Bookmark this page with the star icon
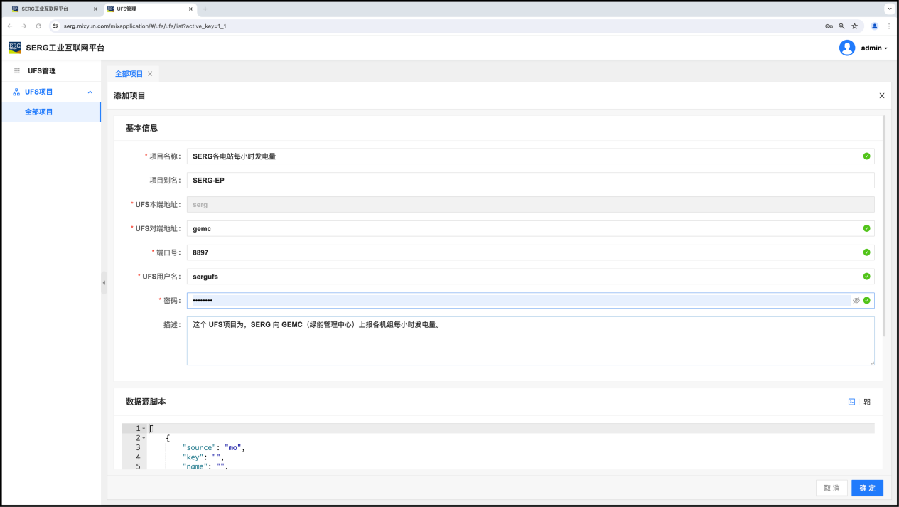899x507 pixels. pos(854,26)
